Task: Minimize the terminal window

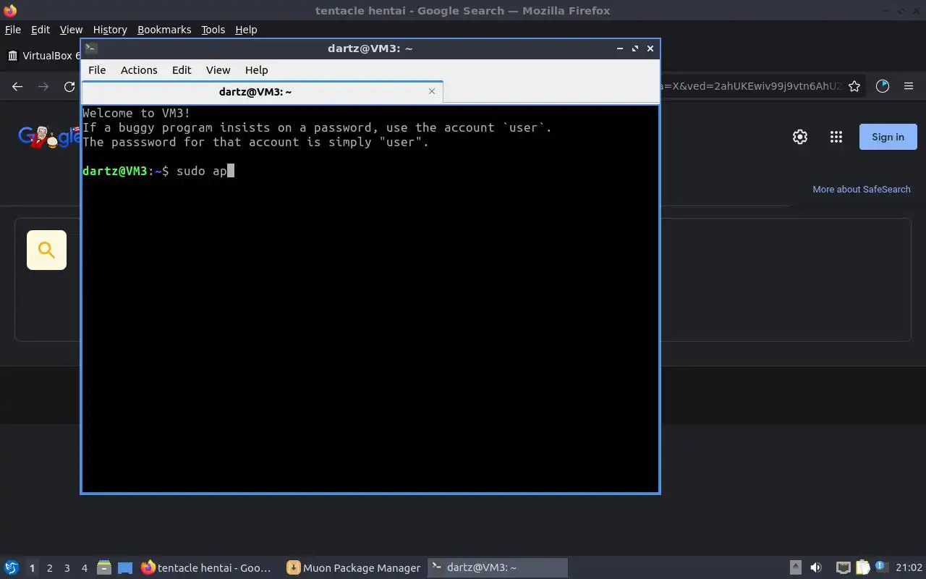Action: click(x=620, y=48)
